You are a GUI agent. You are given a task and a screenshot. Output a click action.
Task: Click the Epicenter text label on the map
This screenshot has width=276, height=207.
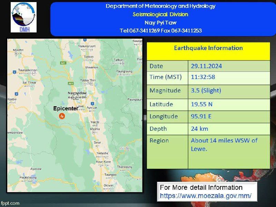pyautogui.click(x=66, y=108)
